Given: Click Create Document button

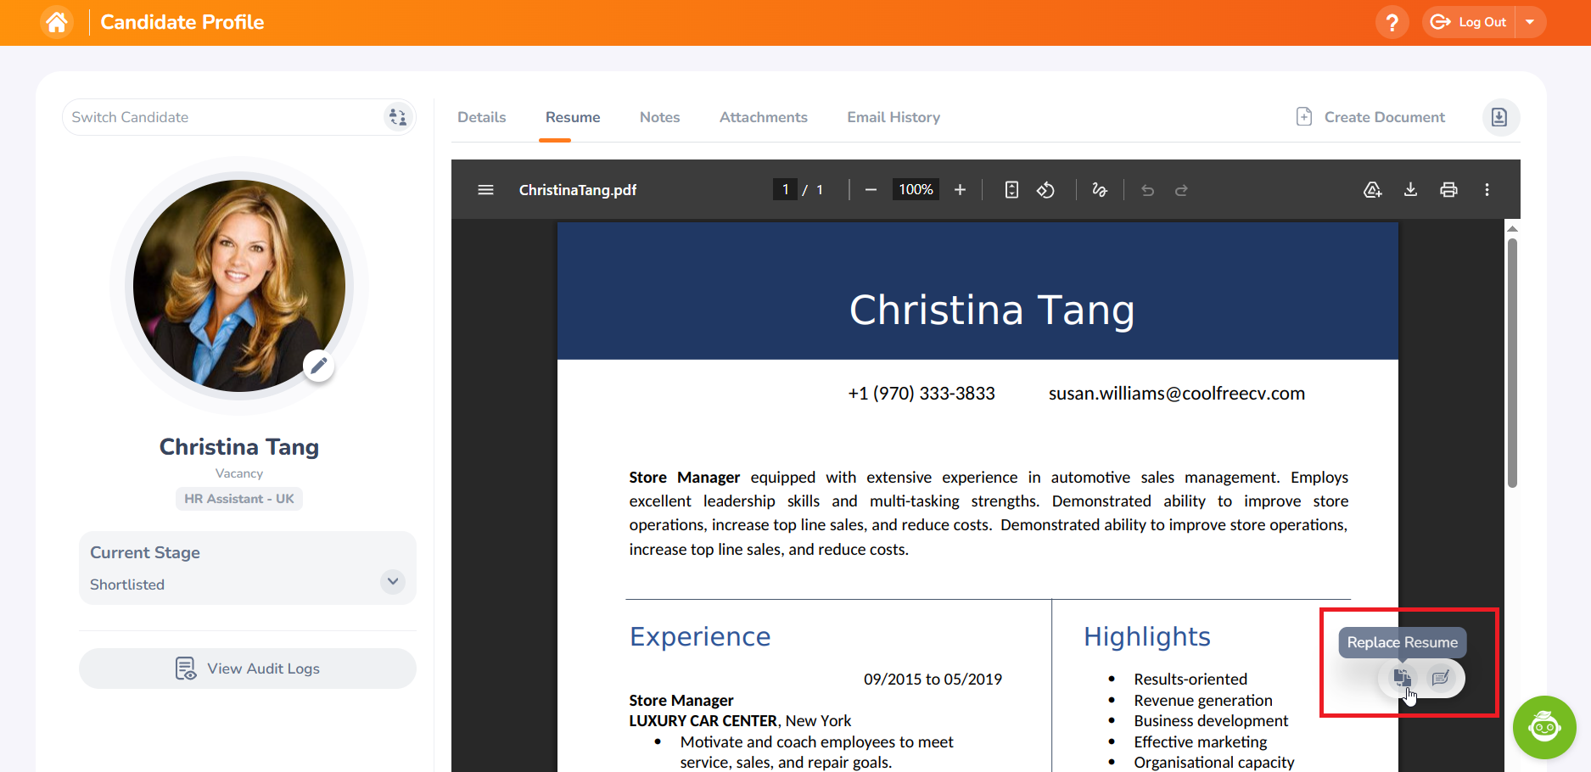Looking at the screenshot, I should click(x=1370, y=117).
